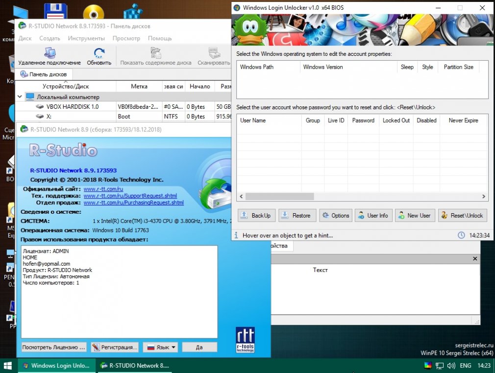Click the User Name column header

(x=269, y=121)
